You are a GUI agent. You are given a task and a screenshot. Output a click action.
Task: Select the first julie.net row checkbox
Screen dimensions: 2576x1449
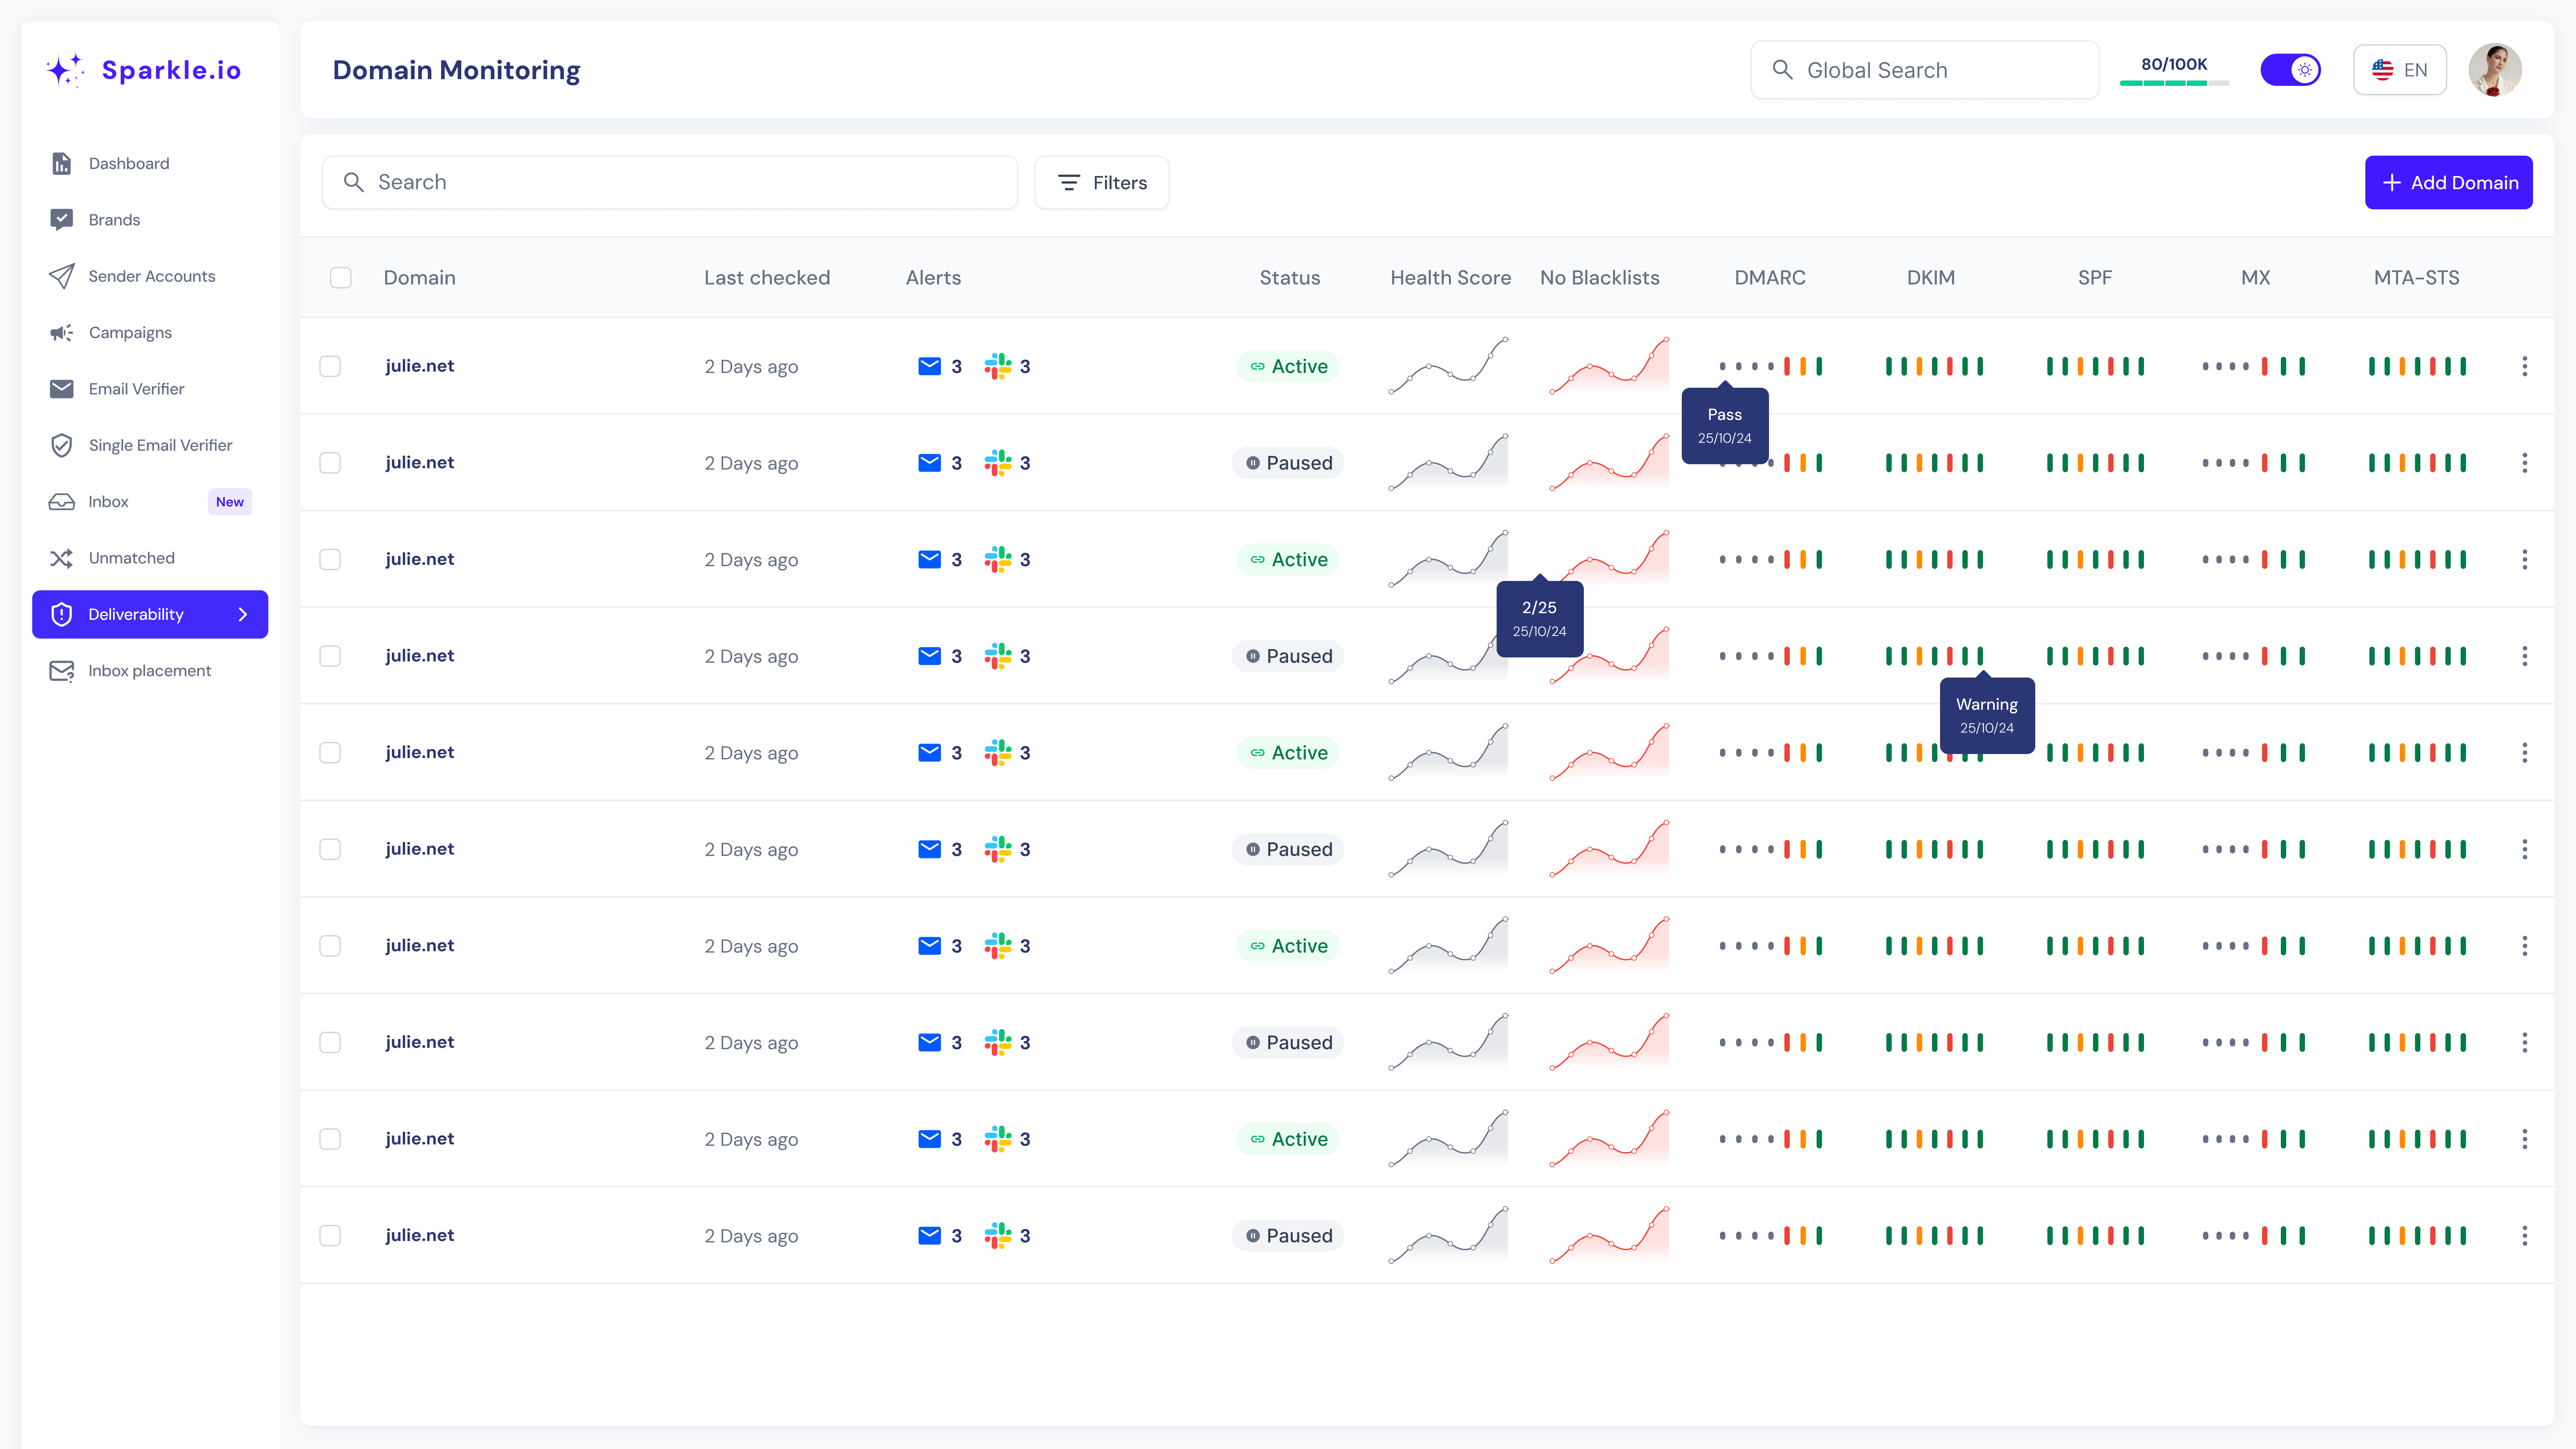pos(330,366)
